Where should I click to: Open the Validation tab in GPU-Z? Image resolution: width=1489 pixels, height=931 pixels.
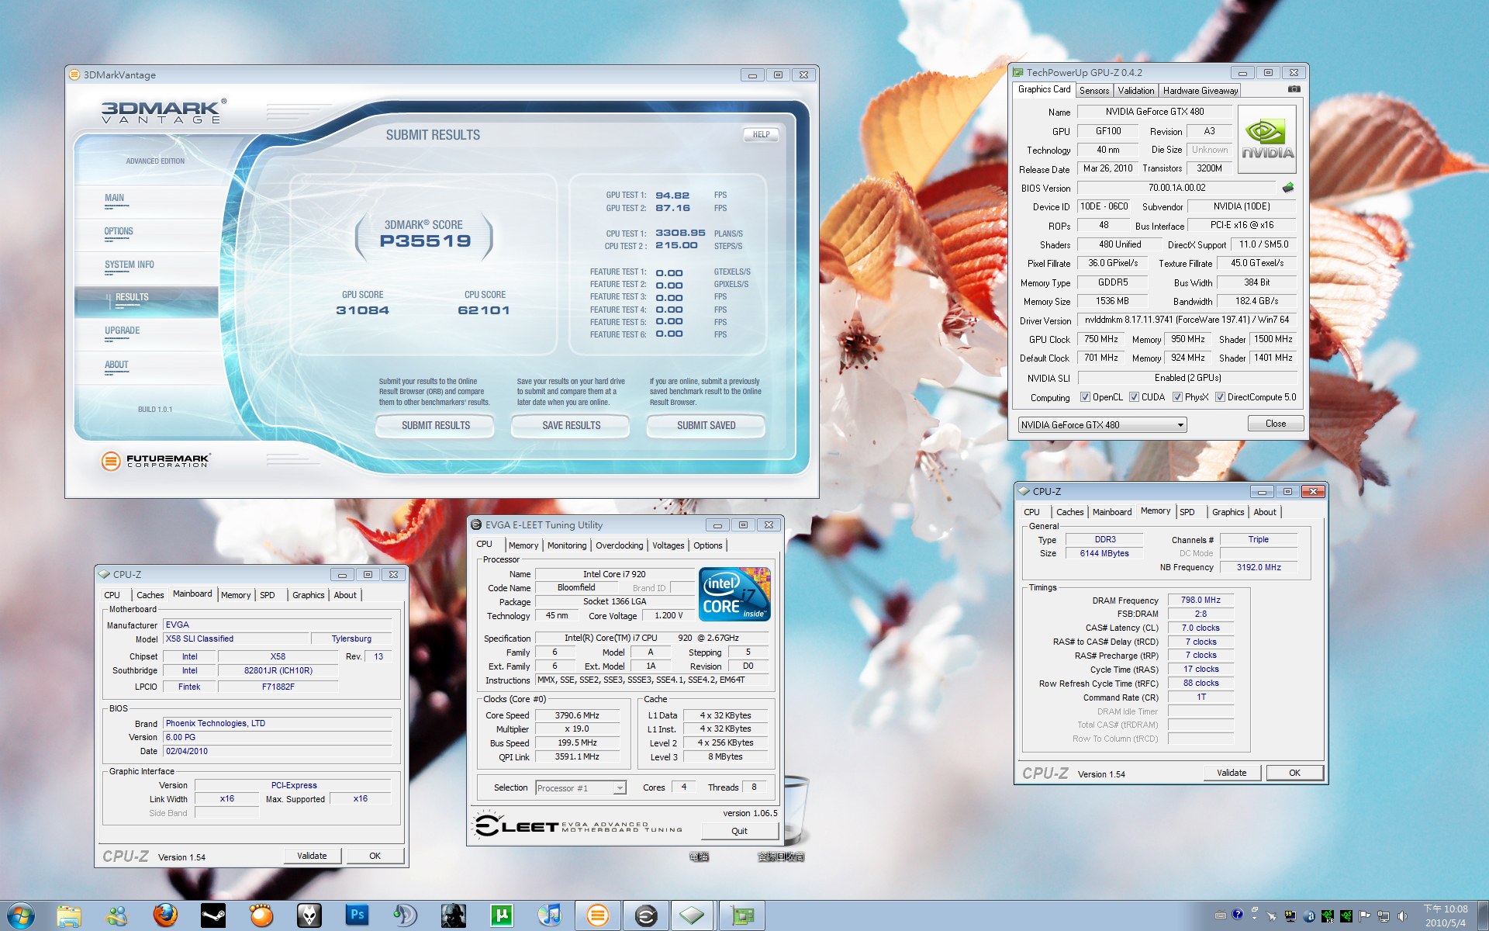coord(1136,91)
